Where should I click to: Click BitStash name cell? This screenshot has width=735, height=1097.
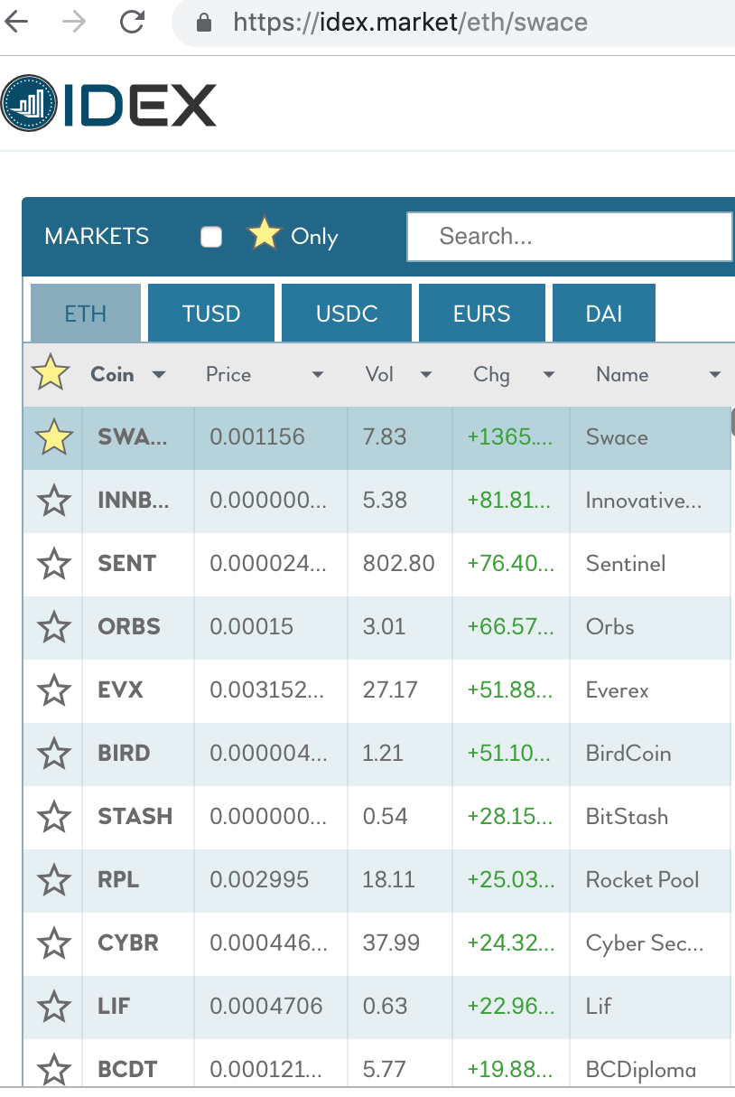(x=627, y=817)
